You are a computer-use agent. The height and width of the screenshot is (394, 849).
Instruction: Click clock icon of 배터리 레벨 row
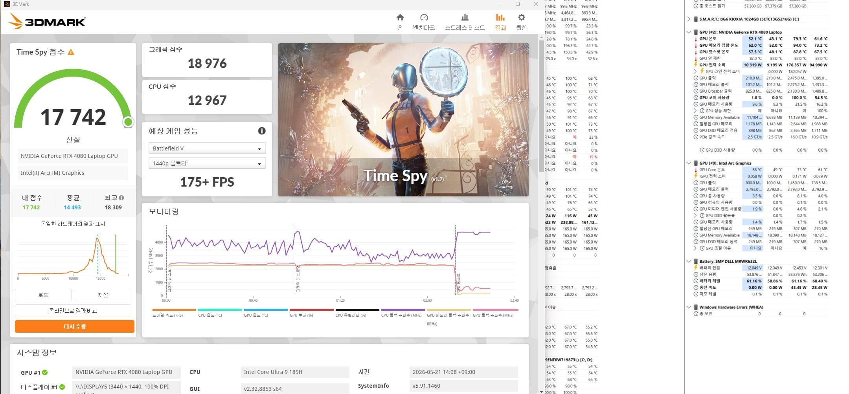pos(696,281)
